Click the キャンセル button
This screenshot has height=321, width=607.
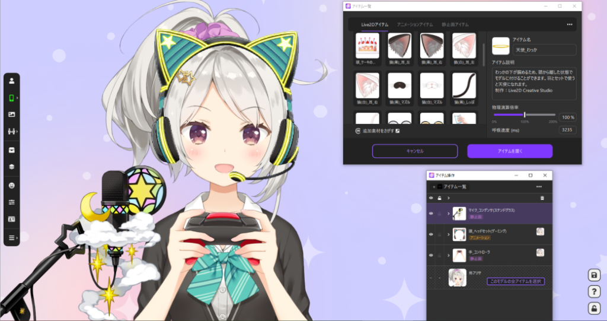415,151
